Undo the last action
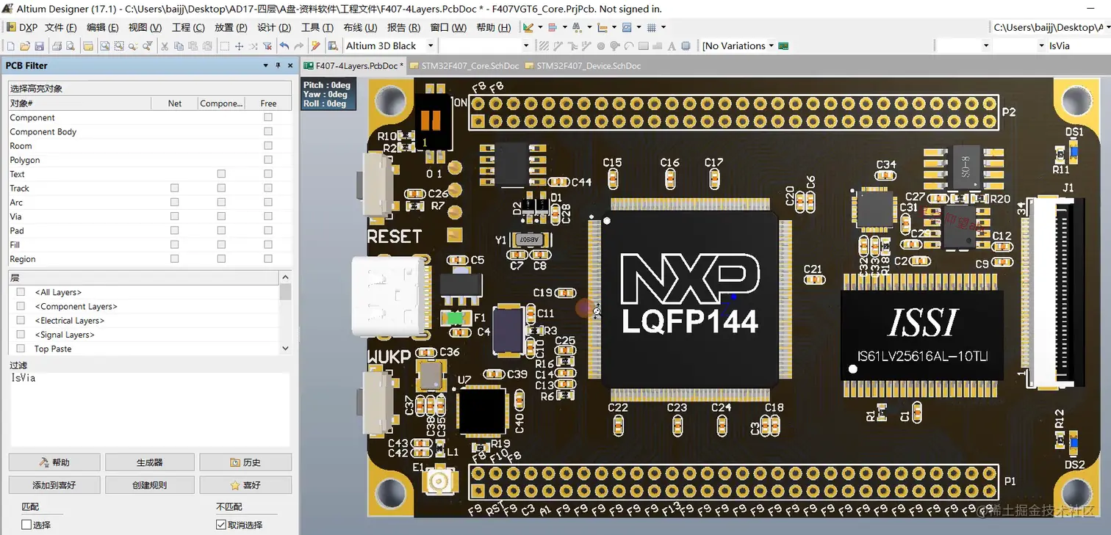Image resolution: width=1111 pixels, height=535 pixels. pyautogui.click(x=284, y=46)
